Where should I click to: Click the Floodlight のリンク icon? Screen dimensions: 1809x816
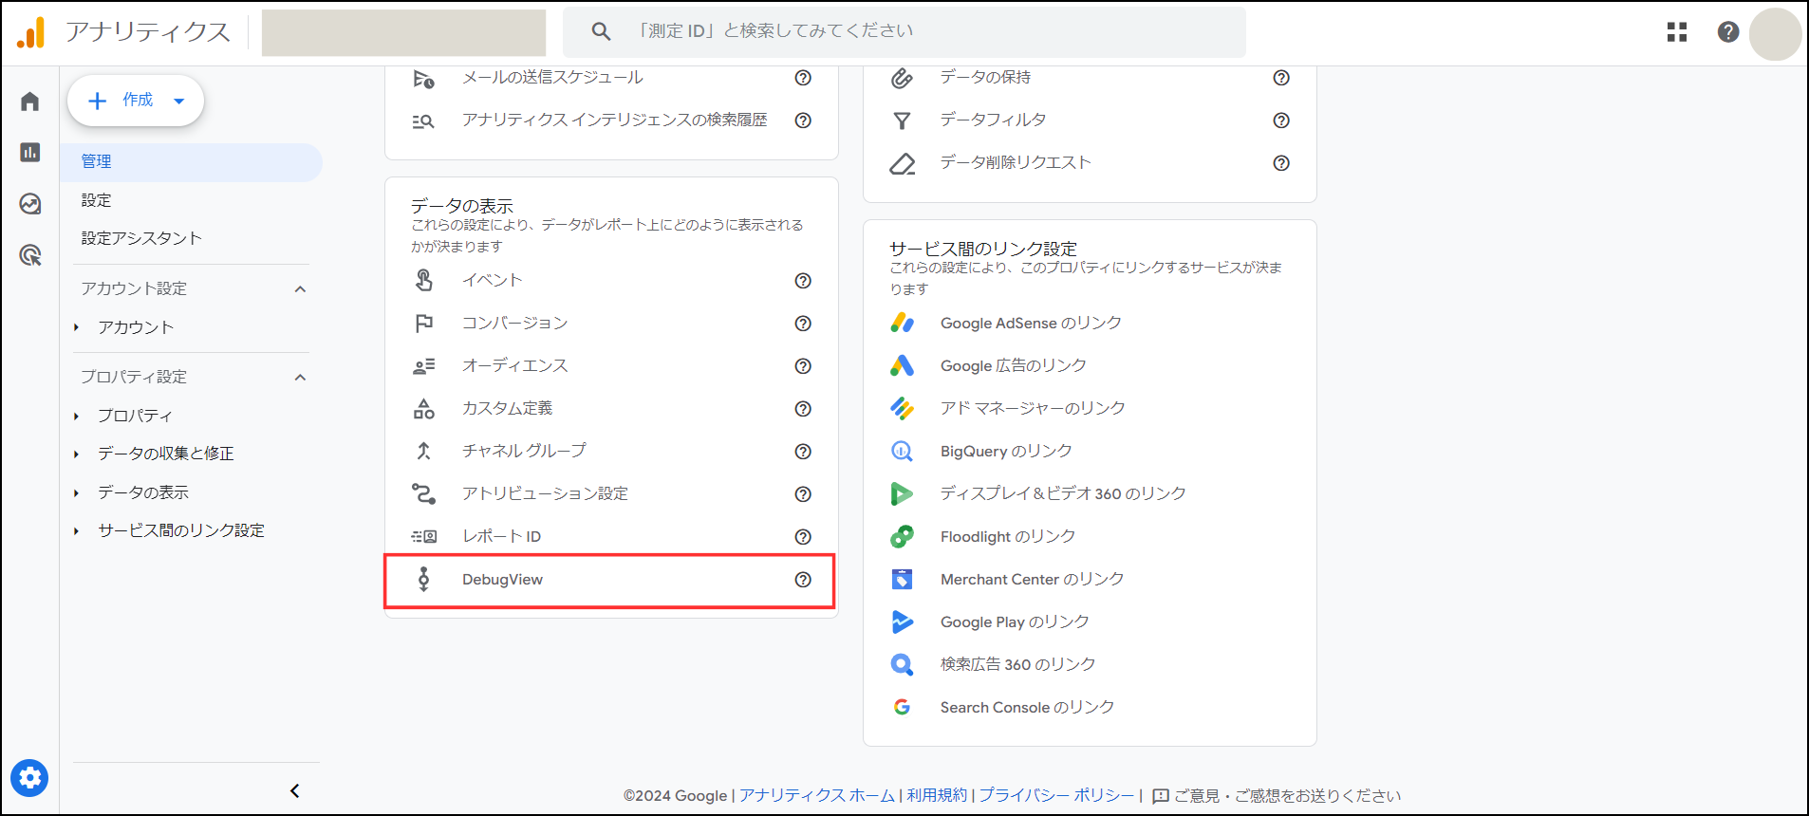902,536
